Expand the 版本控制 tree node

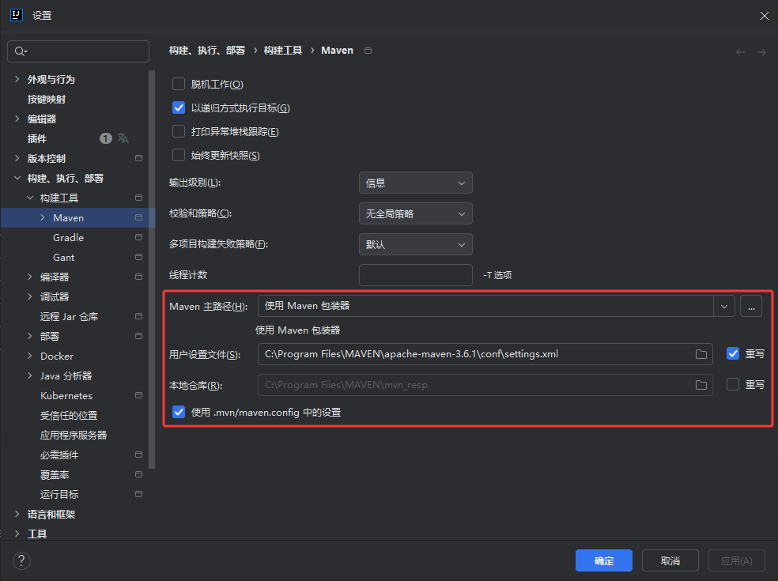click(x=17, y=159)
